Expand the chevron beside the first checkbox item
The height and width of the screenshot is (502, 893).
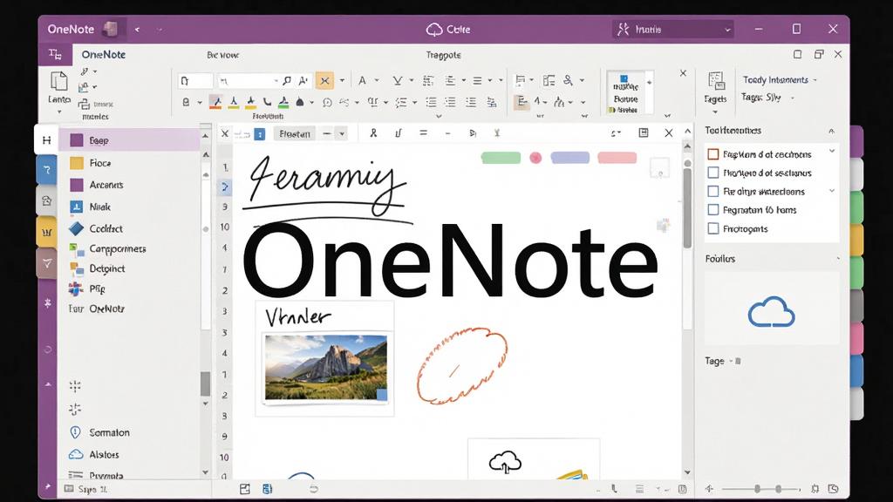tap(832, 152)
